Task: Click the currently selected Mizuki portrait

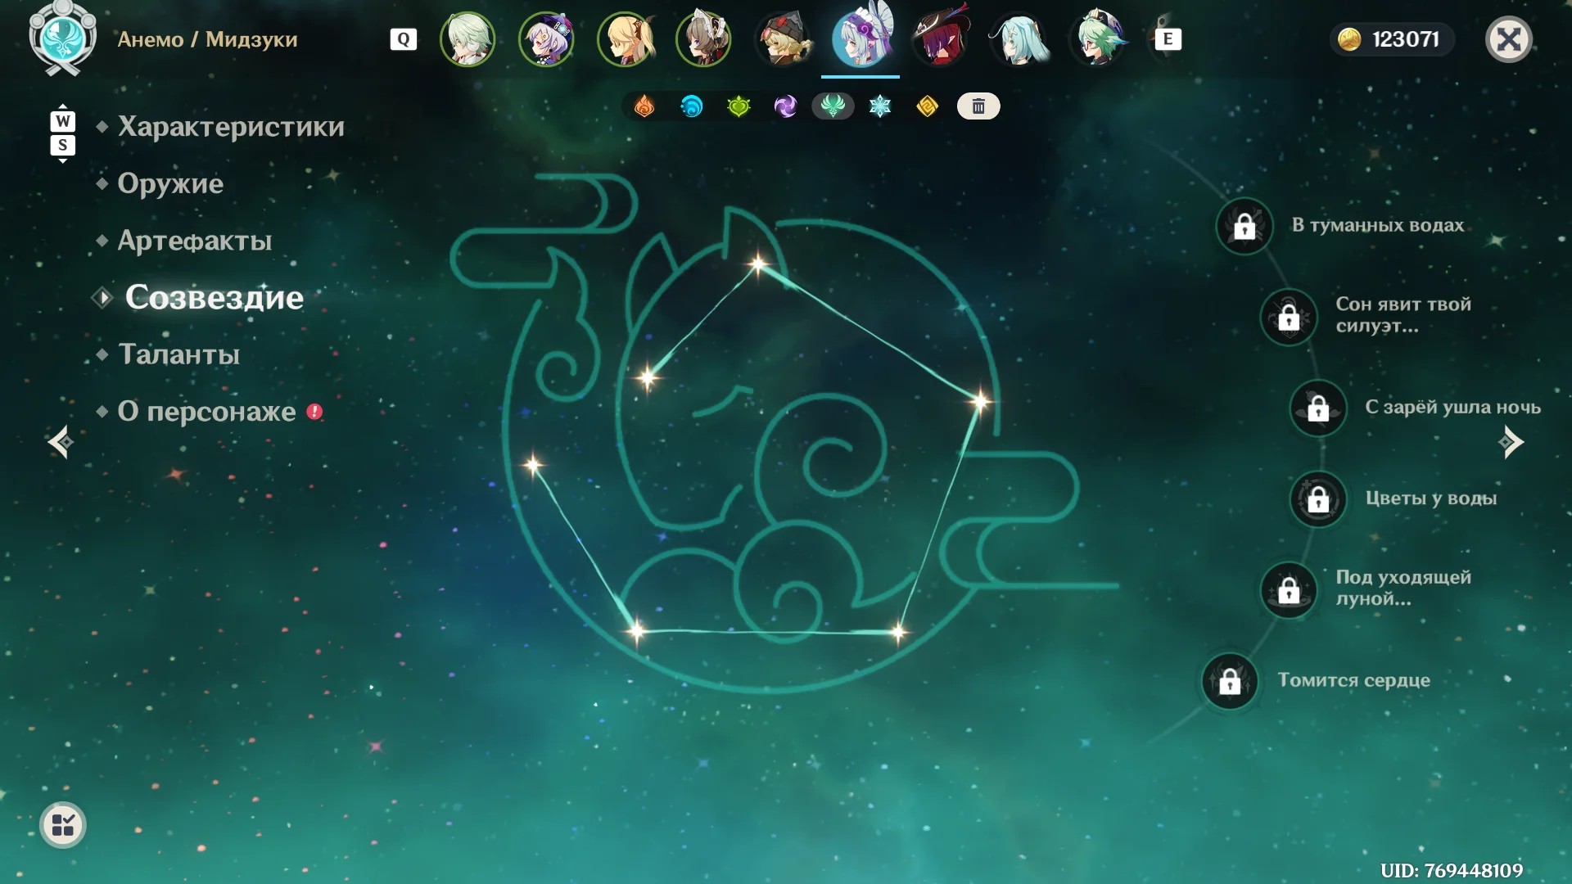Action: point(861,38)
